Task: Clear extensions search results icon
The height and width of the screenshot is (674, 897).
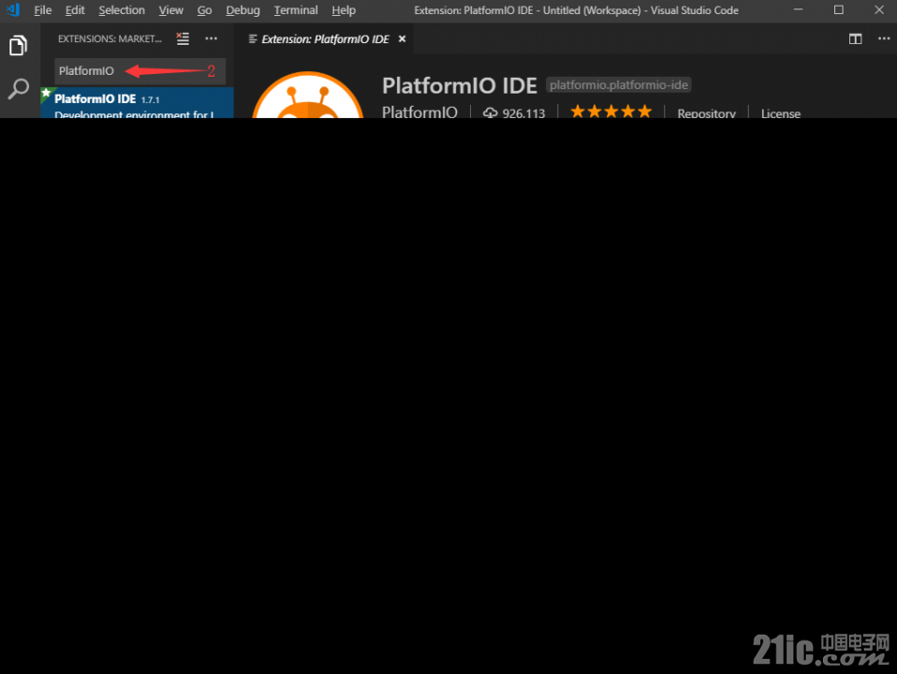Action: (183, 39)
